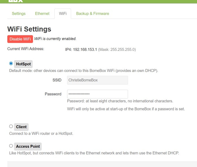The height and width of the screenshot is (167, 197).
Task: Click the Password label
Action: tap(53, 94)
